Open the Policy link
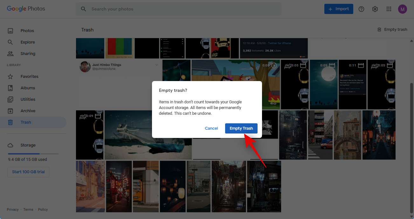414x219 pixels. (43, 209)
